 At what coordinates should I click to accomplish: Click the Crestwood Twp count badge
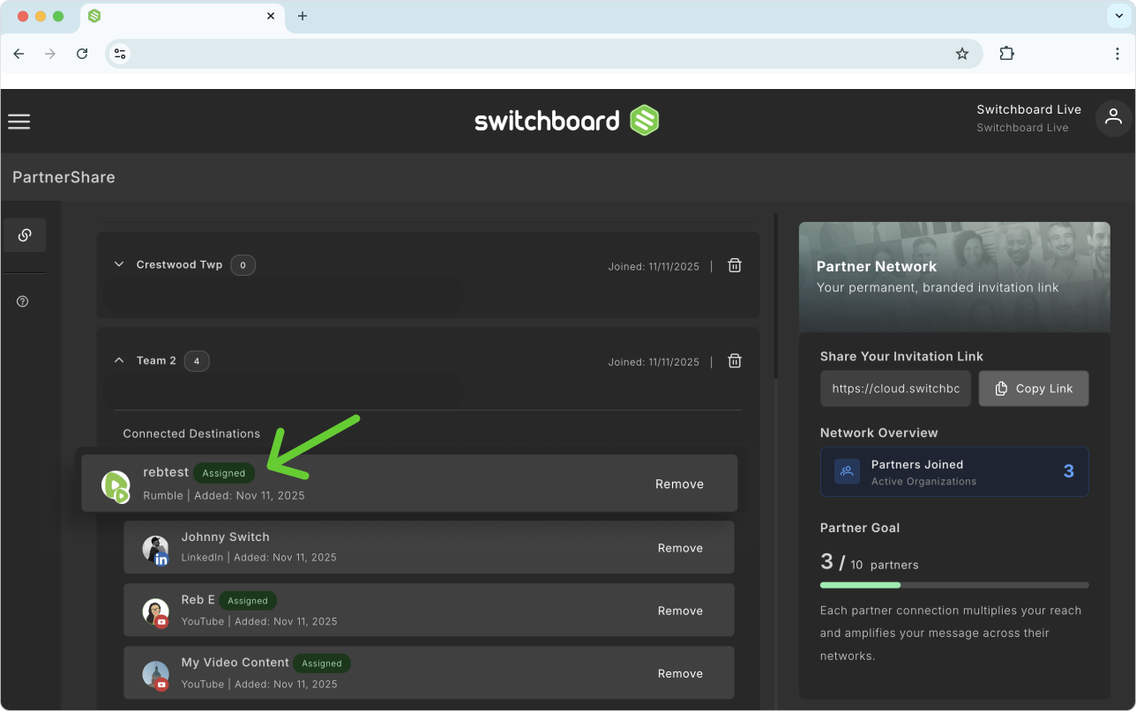[243, 265]
